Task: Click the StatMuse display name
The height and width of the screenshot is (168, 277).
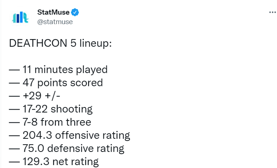Action: pos(53,12)
